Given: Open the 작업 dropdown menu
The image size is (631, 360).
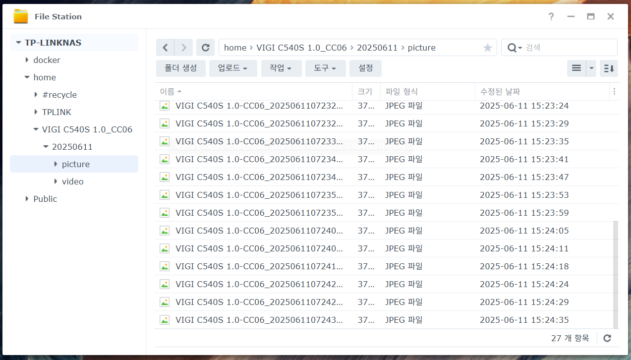Looking at the screenshot, I should pos(281,68).
